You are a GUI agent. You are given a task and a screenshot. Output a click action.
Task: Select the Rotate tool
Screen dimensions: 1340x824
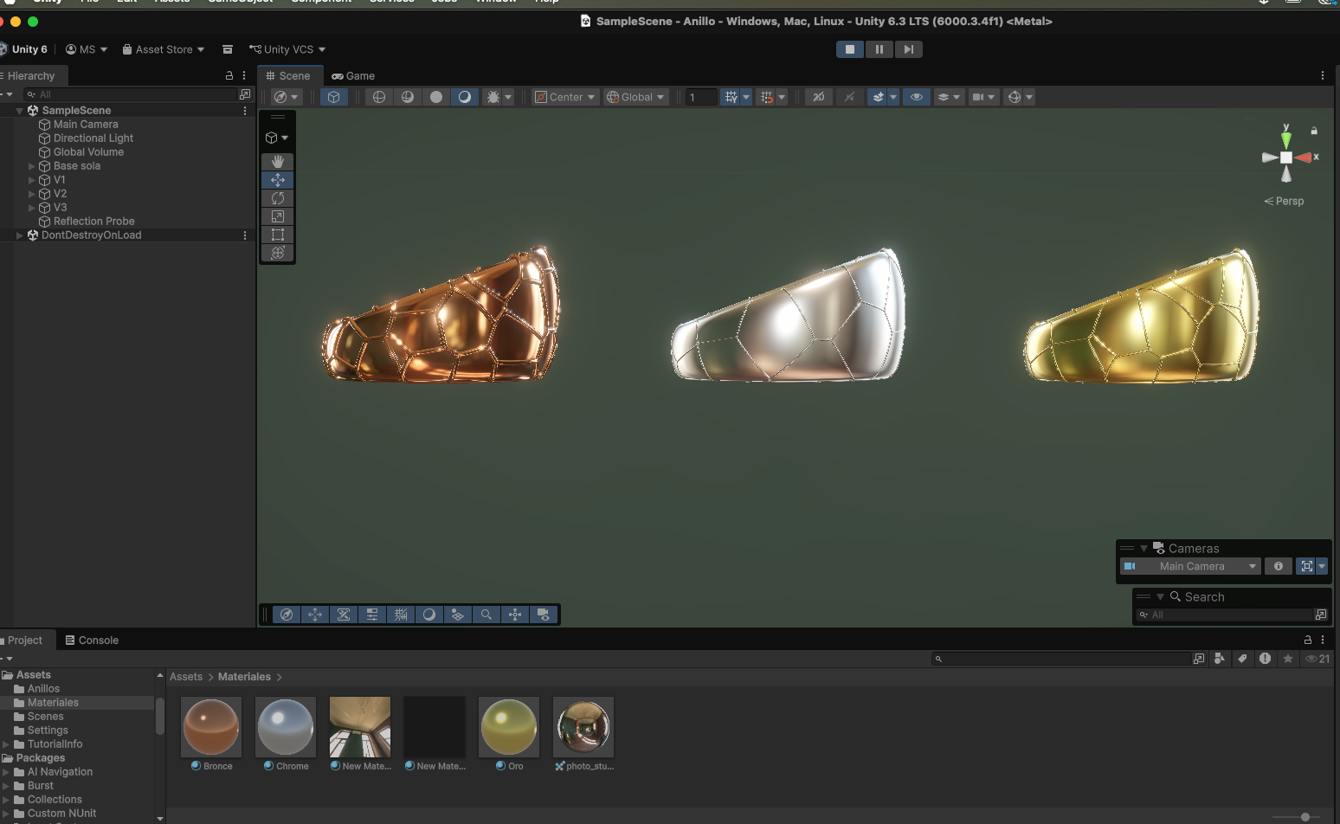click(x=278, y=198)
